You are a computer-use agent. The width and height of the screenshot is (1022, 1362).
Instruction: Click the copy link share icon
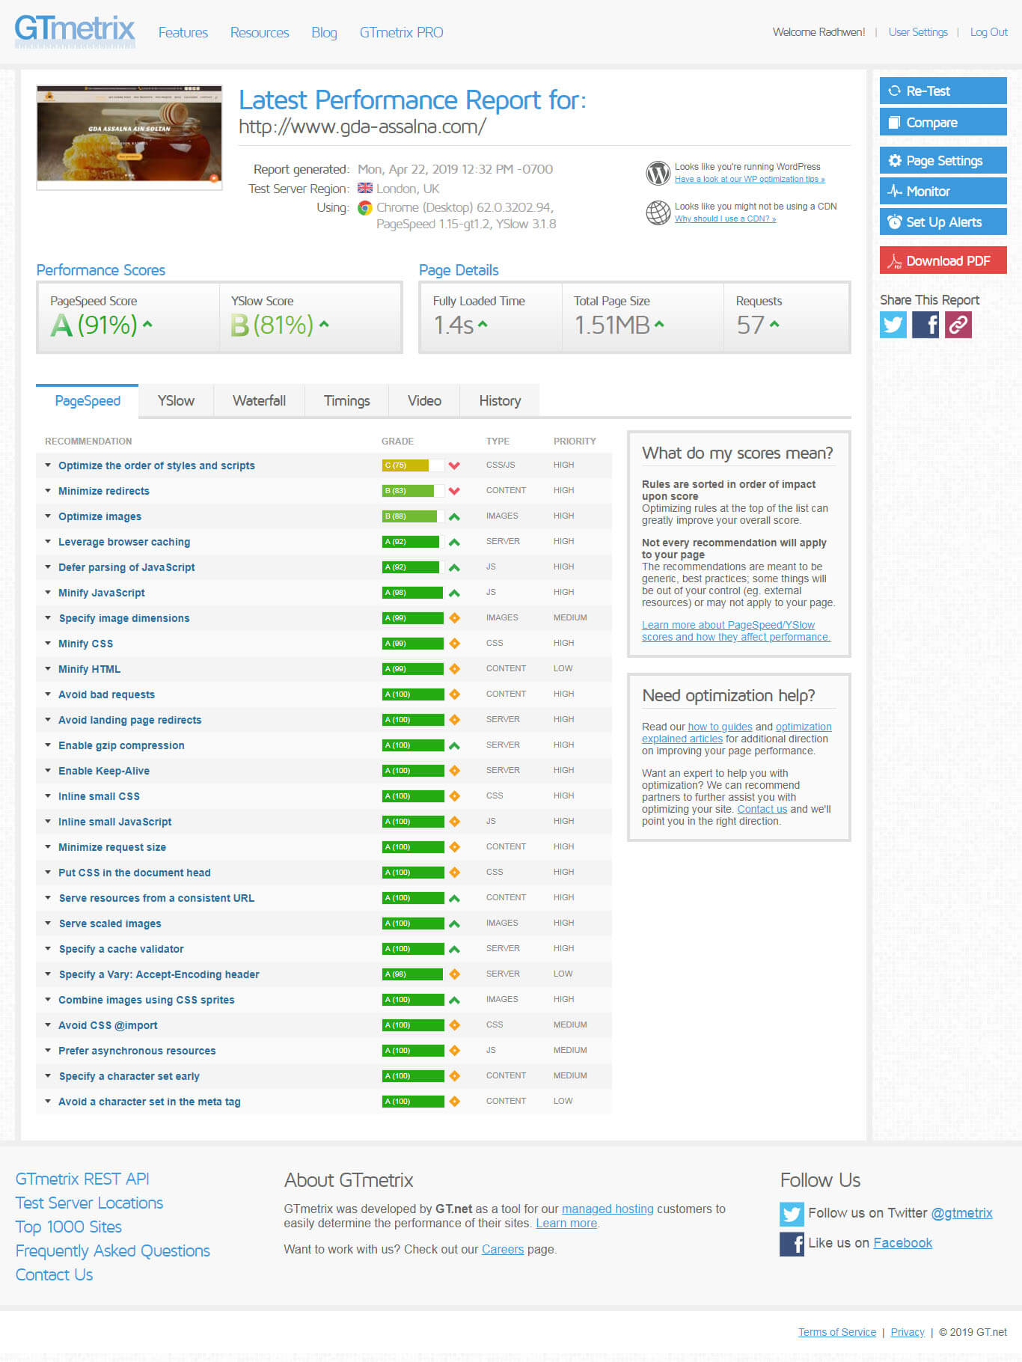click(958, 325)
